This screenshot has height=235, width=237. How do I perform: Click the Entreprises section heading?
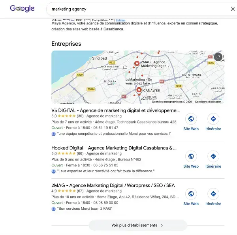(66, 44)
